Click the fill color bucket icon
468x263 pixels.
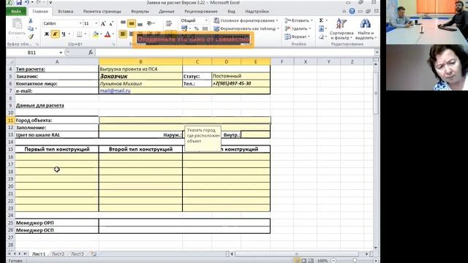[96, 34]
